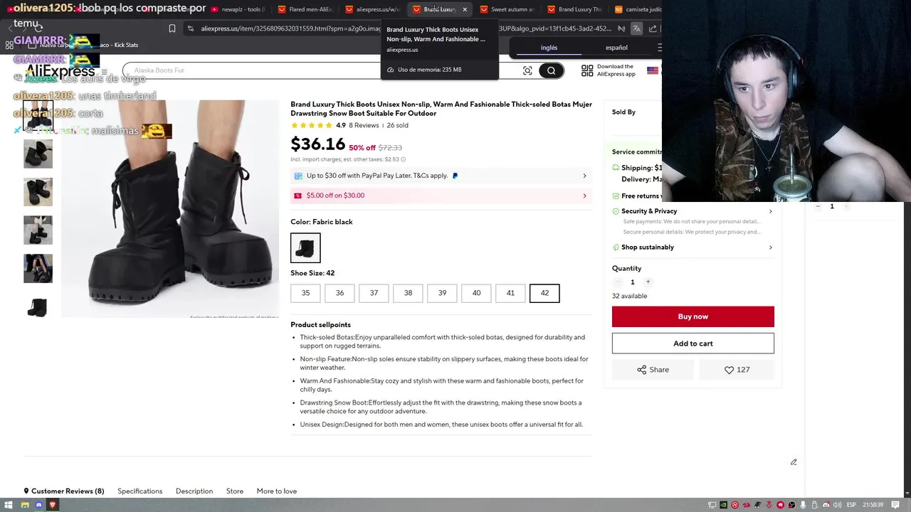Image resolution: width=911 pixels, height=512 pixels.
Task: Switch translation to inglés
Action: coord(549,48)
